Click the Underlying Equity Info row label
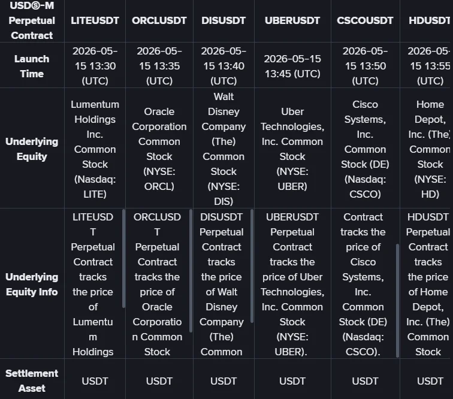This screenshot has height=399, width=453. 32,284
